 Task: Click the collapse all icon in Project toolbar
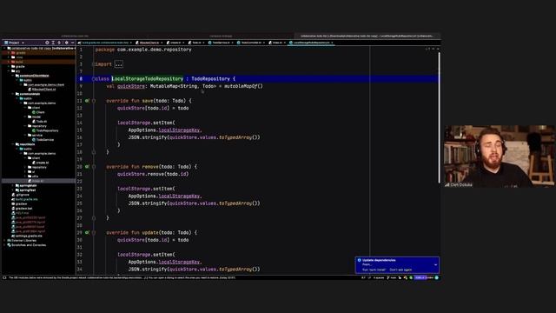(x=59, y=43)
